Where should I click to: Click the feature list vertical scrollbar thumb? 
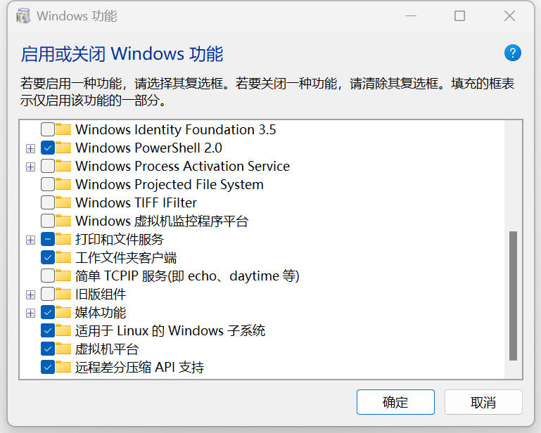click(x=513, y=295)
